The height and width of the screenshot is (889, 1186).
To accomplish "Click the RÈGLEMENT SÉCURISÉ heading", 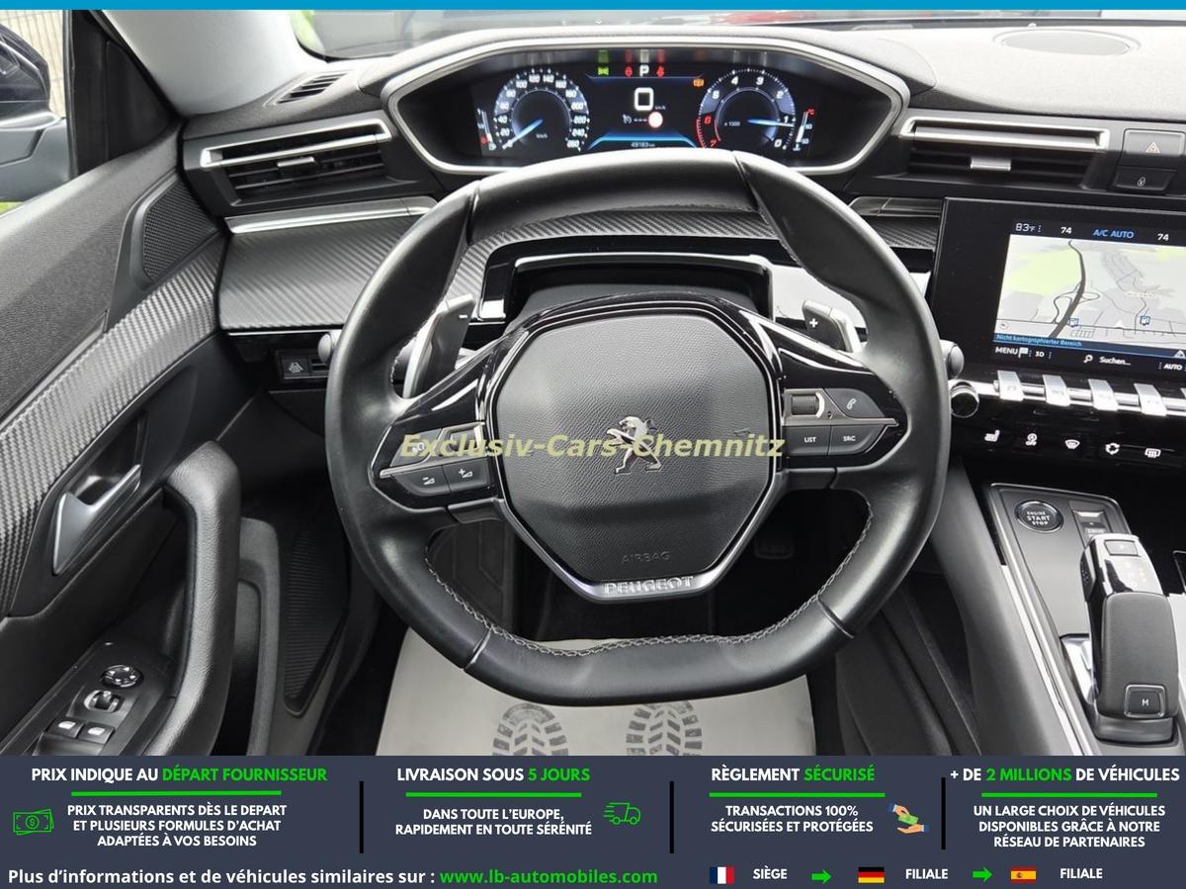I will click(x=793, y=774).
